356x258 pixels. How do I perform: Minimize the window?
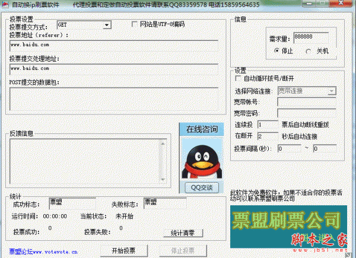[x=309, y=4]
